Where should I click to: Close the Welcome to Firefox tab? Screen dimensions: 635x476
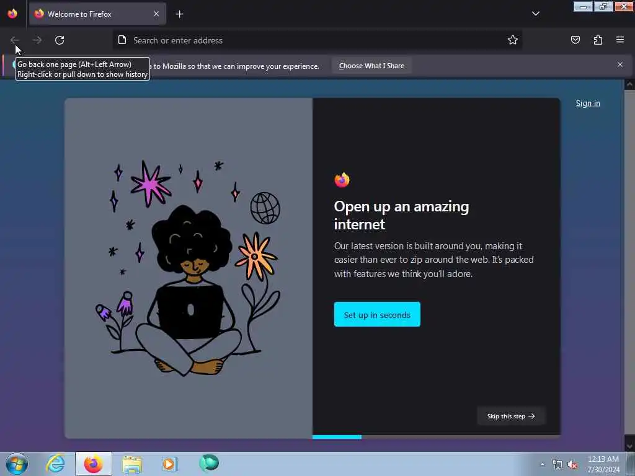tap(156, 14)
